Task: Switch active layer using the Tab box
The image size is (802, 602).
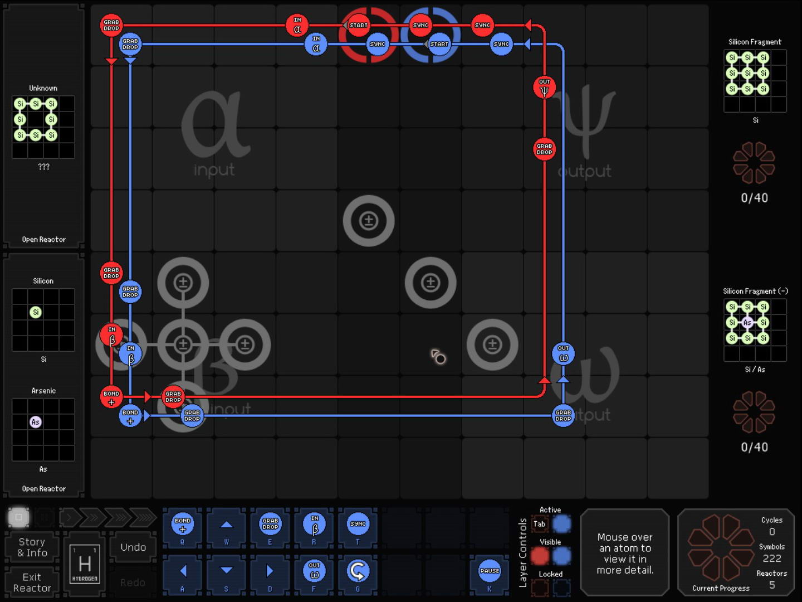Action: pos(539,524)
